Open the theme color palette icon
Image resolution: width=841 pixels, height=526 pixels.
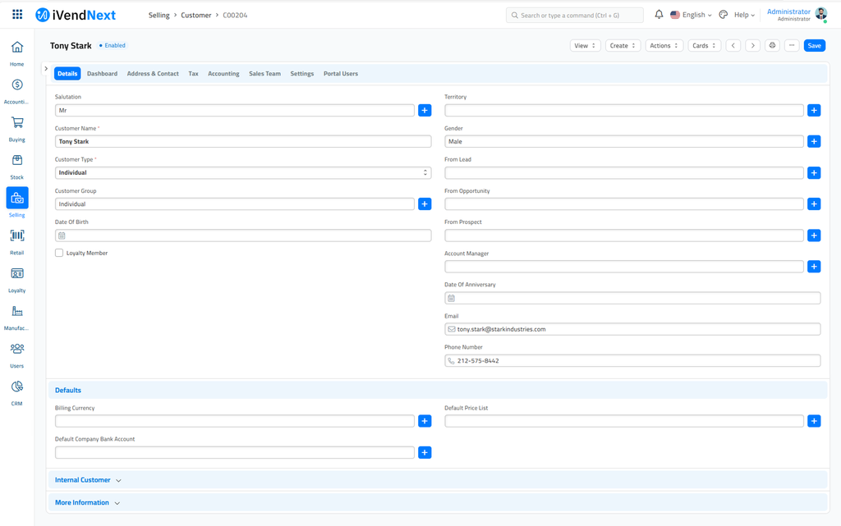pyautogui.click(x=723, y=15)
